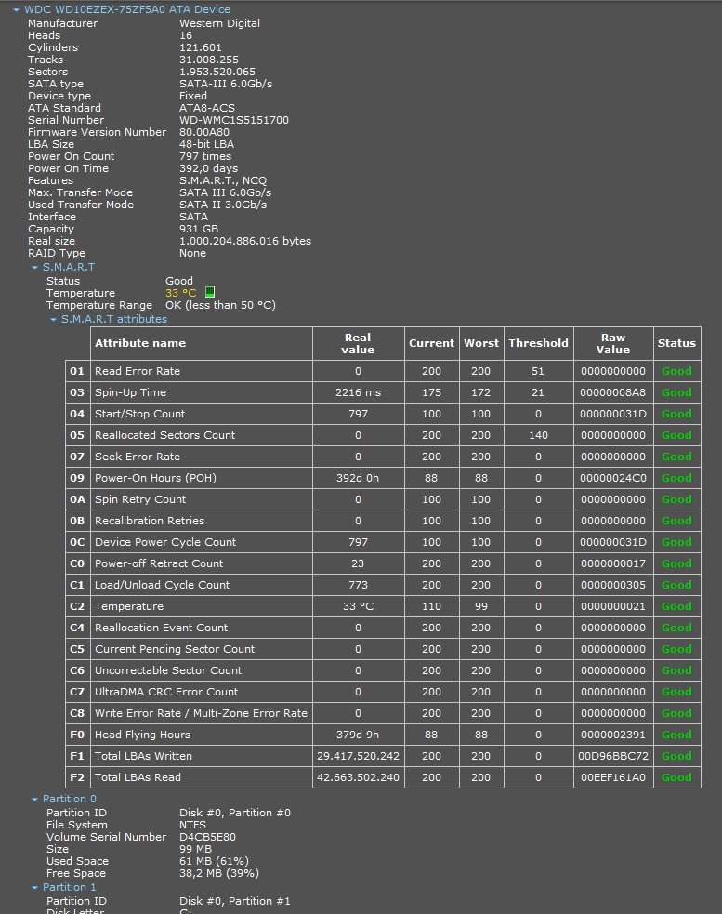The image size is (722, 914).
Task: Click the Threshold column header
Action: (538, 343)
